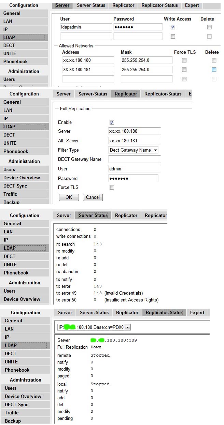
Task: Click the Password field in Full Replication
Action: click(133, 178)
